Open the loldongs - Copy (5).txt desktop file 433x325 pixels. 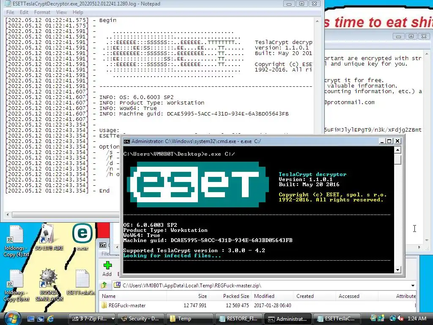coord(16,285)
